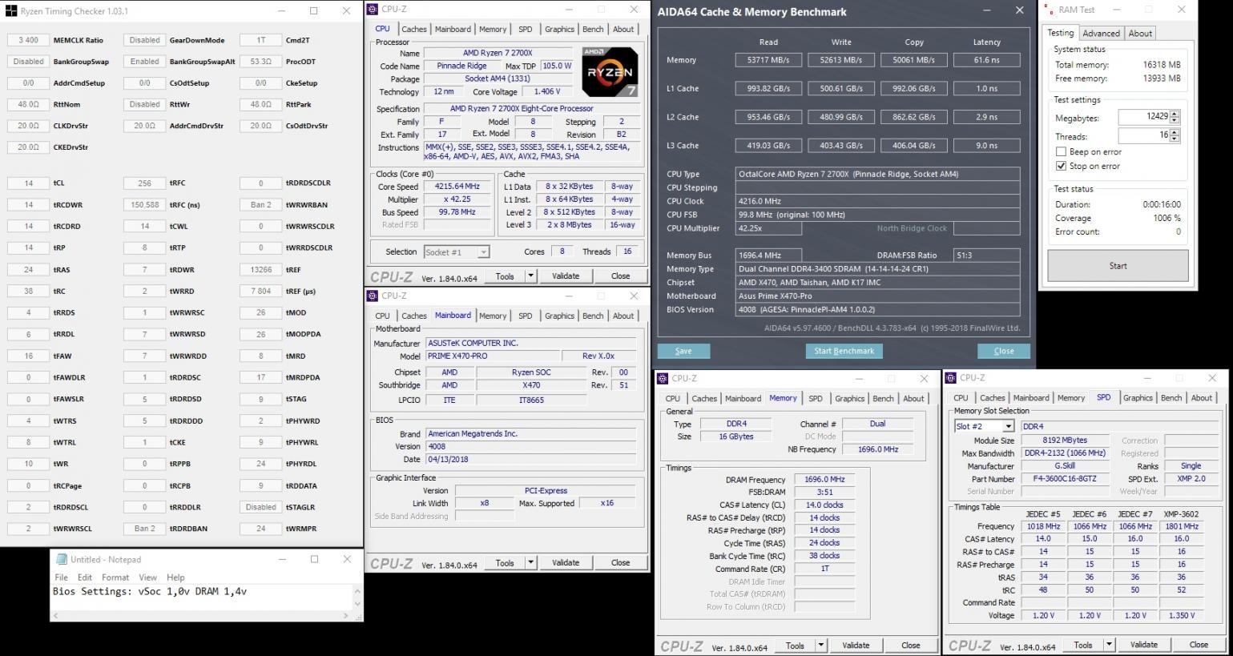Increase Threads with the up stepper arrow
The width and height of the screenshot is (1233, 656).
(1175, 133)
